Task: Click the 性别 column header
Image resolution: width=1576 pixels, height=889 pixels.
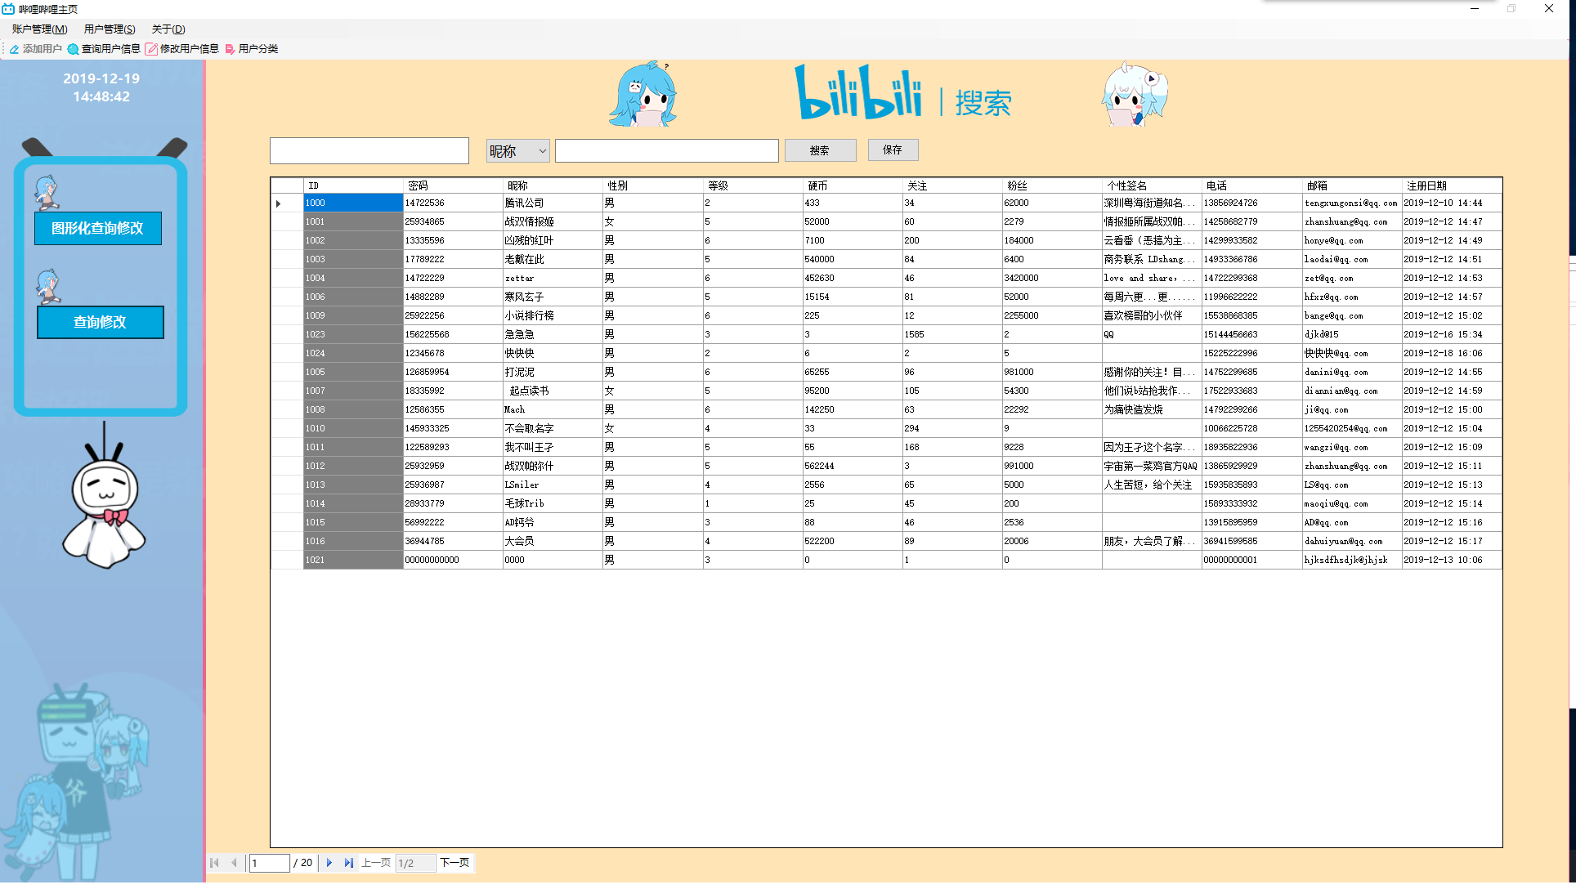Action: click(x=652, y=185)
